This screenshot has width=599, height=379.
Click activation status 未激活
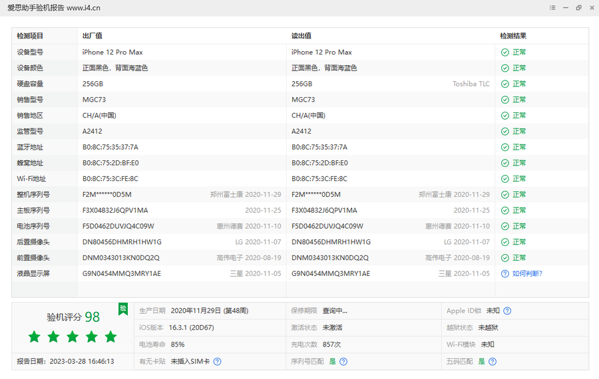pyautogui.click(x=332, y=328)
